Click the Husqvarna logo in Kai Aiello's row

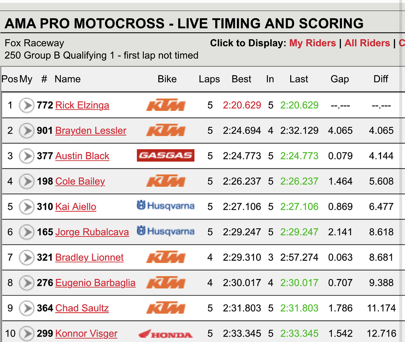coord(165,206)
